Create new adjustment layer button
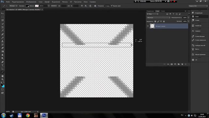Viewport: 209px width, 118px height. coord(175,64)
